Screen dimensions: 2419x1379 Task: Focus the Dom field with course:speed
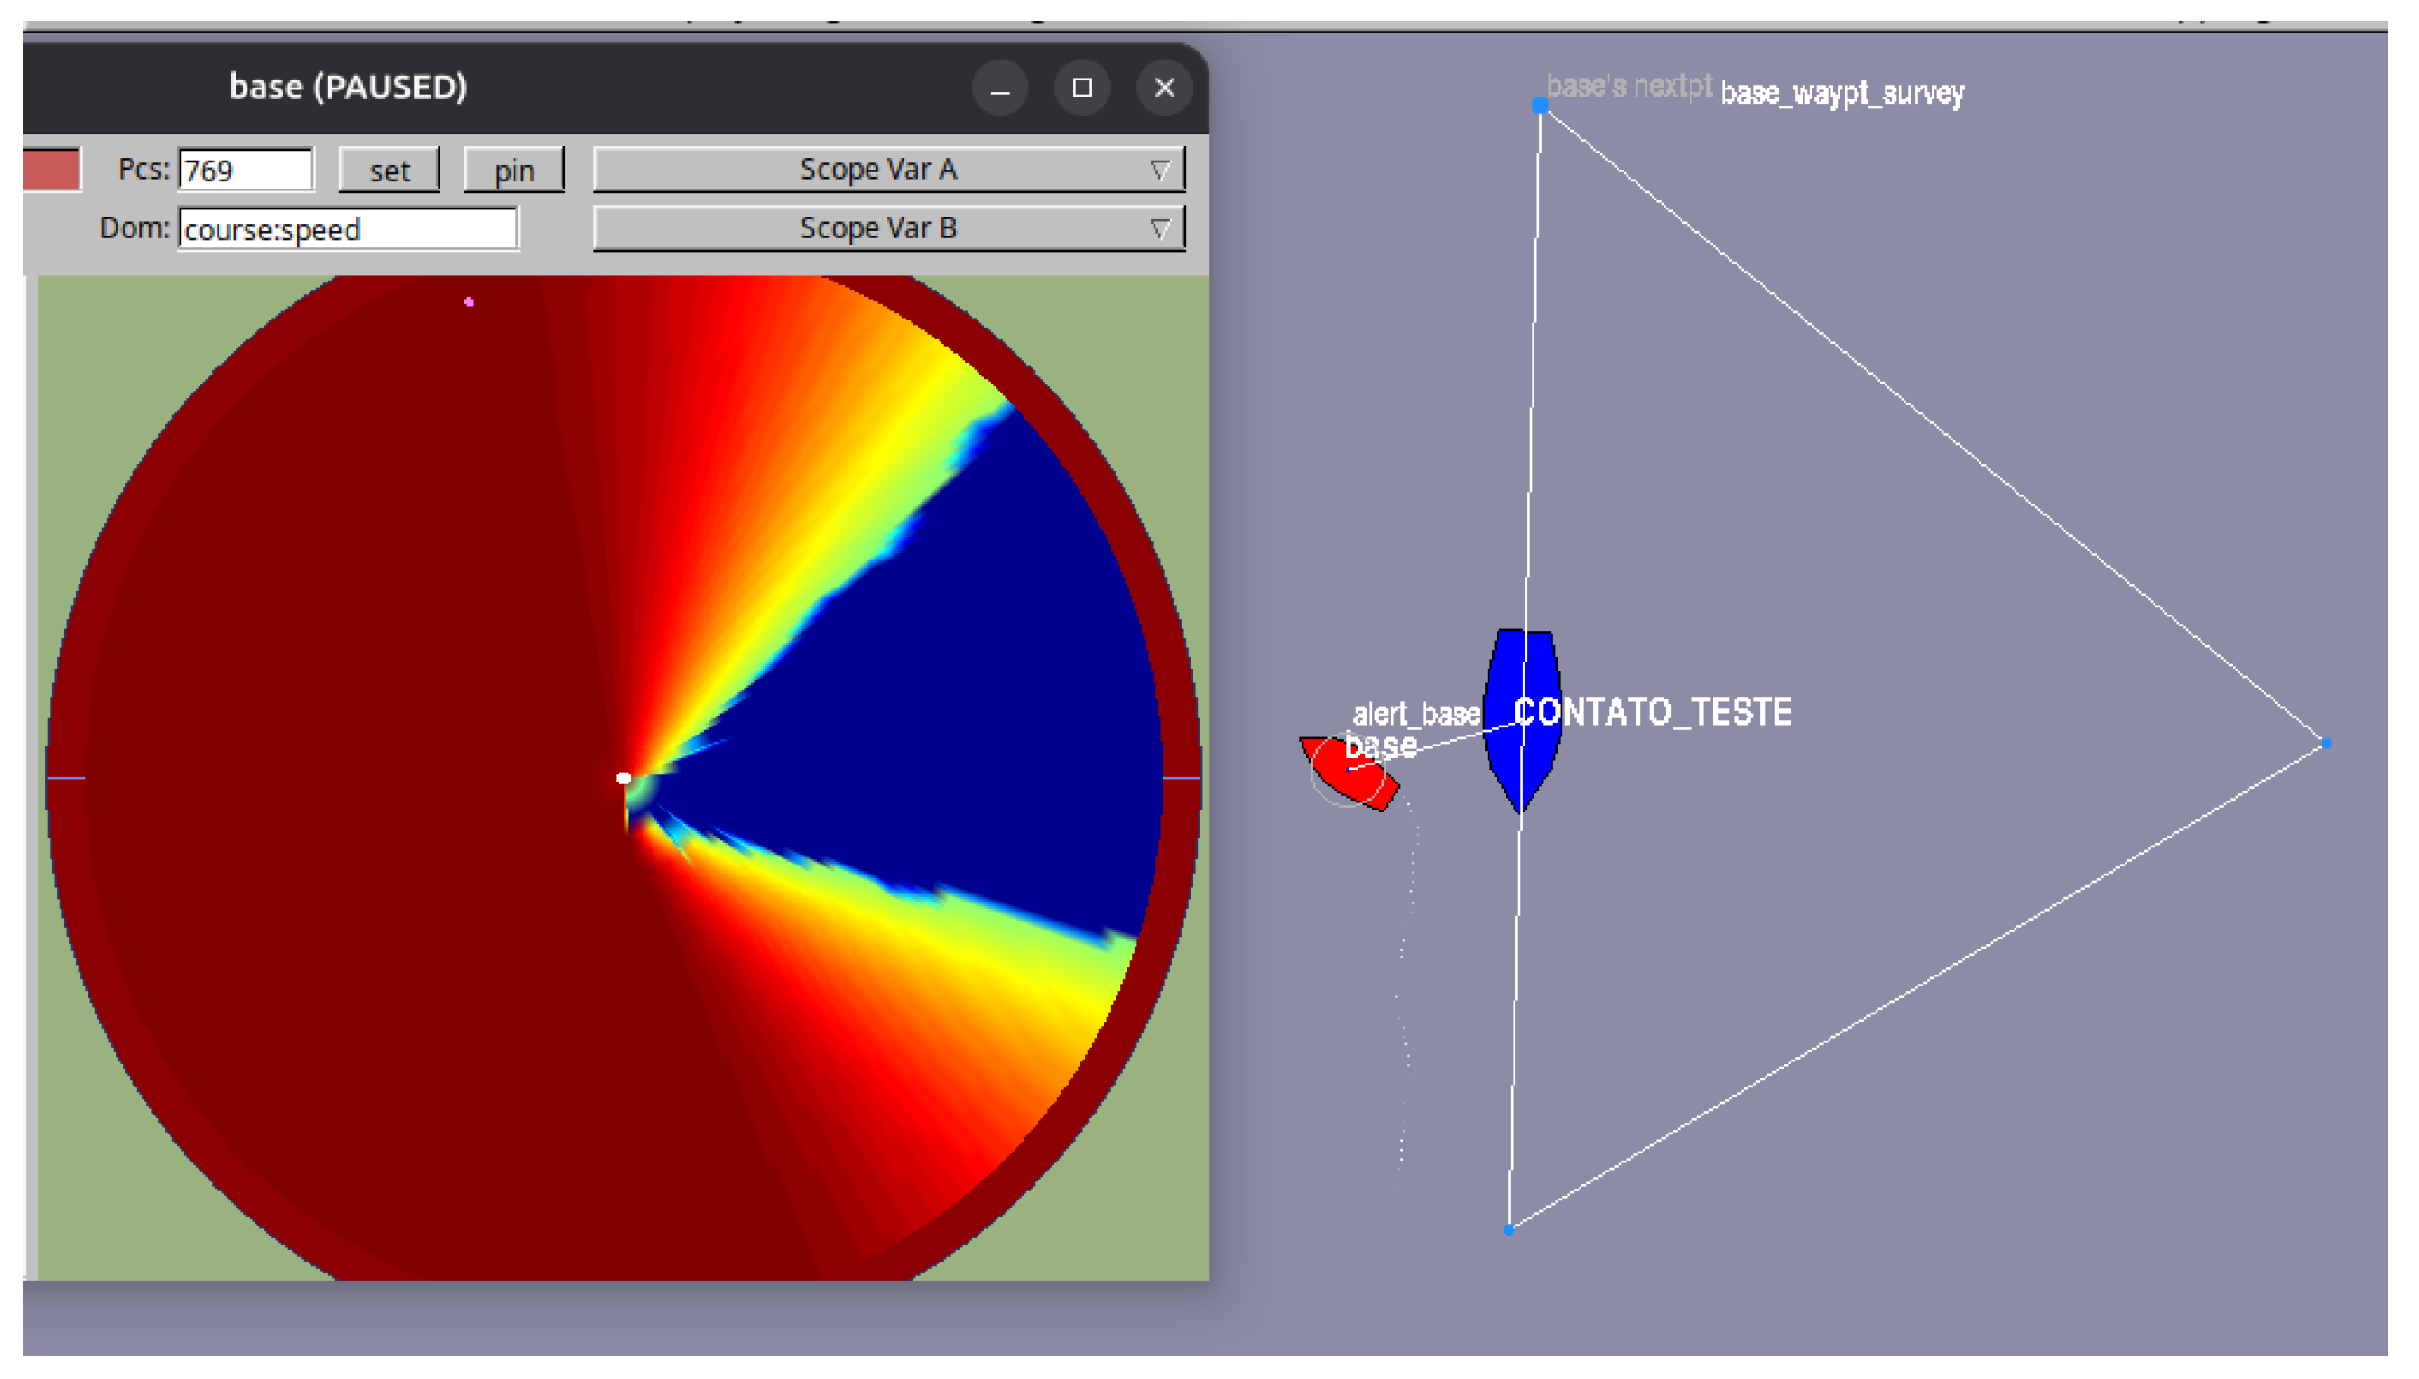pyautogui.click(x=348, y=229)
